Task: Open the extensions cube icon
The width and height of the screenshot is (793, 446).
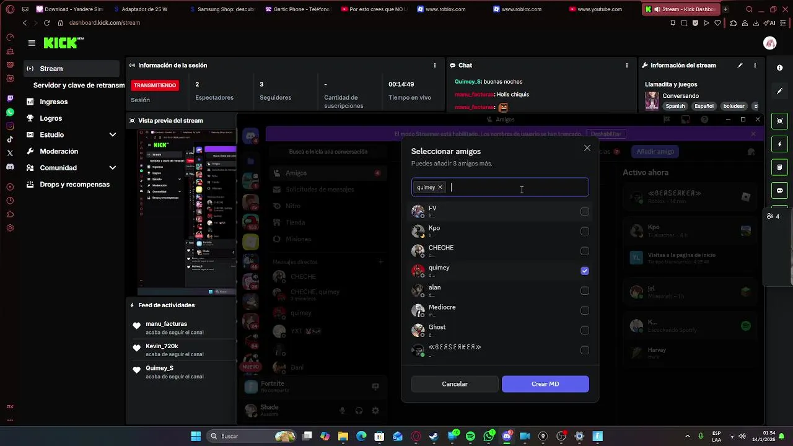Action: (734, 23)
